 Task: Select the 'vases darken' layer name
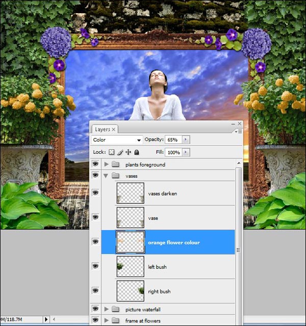pos(163,194)
